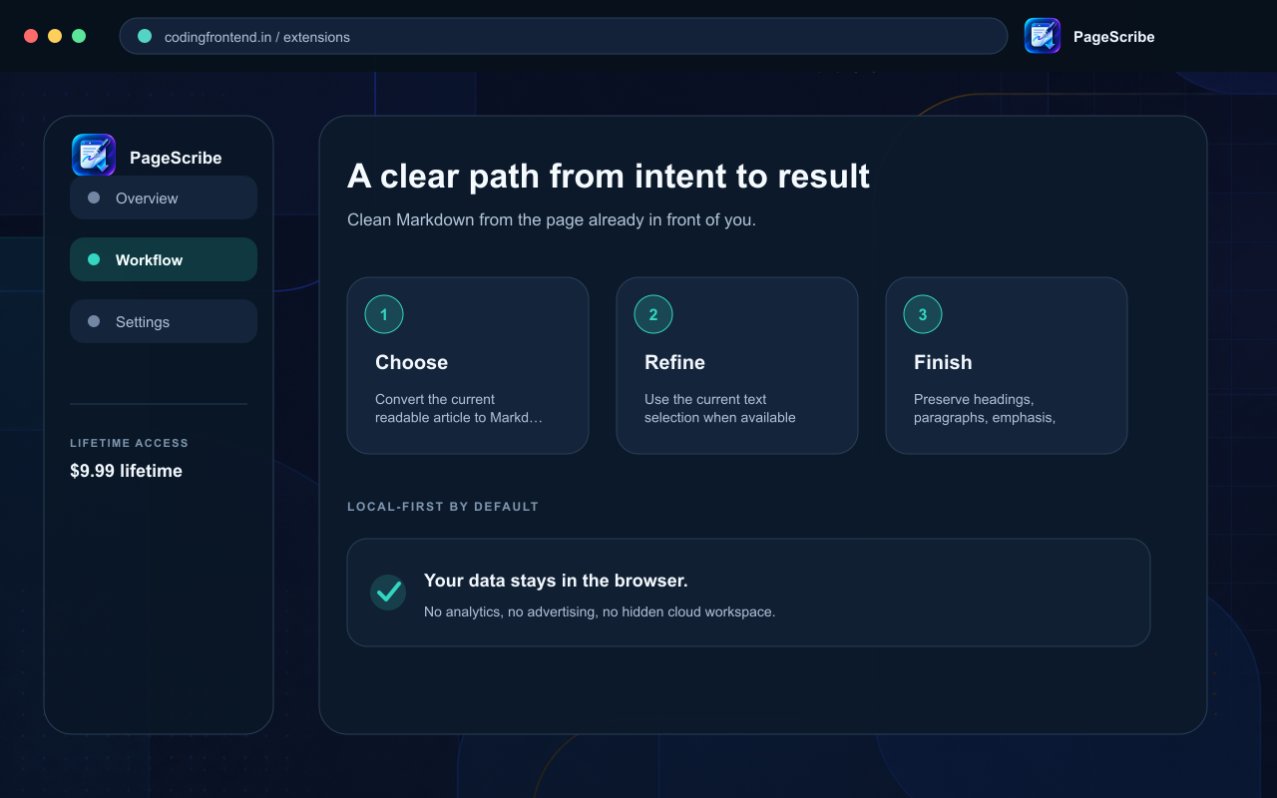Click the 'Clean Markdown from the page' subtitle

[552, 219]
